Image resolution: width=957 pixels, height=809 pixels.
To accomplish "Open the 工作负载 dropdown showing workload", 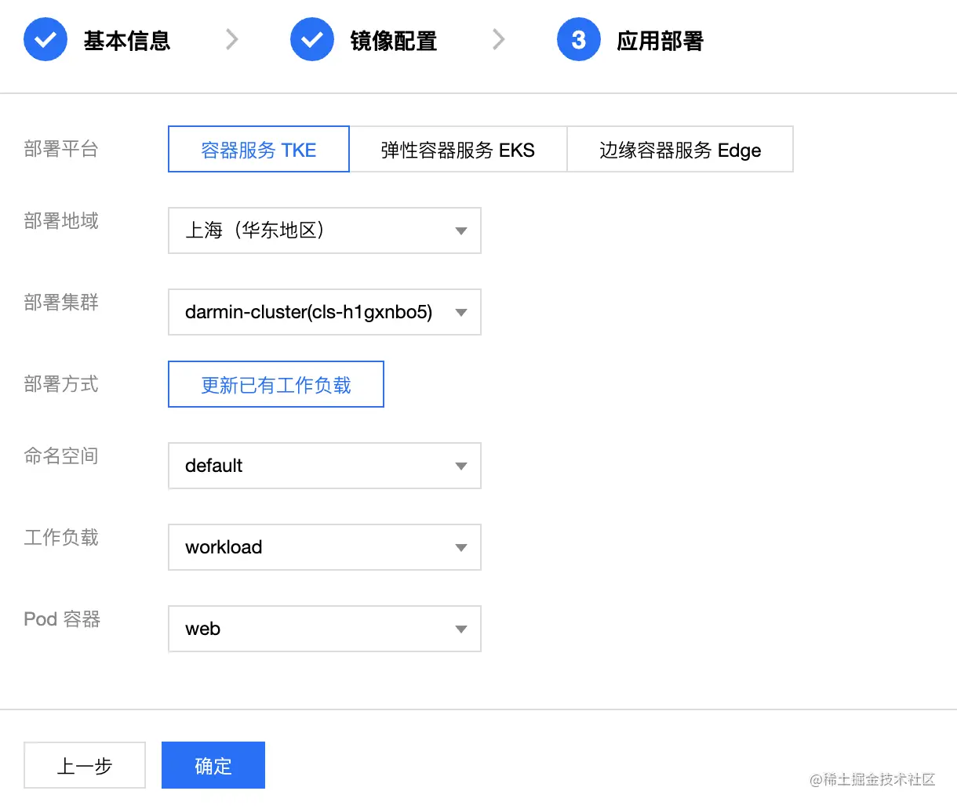I will (325, 547).
